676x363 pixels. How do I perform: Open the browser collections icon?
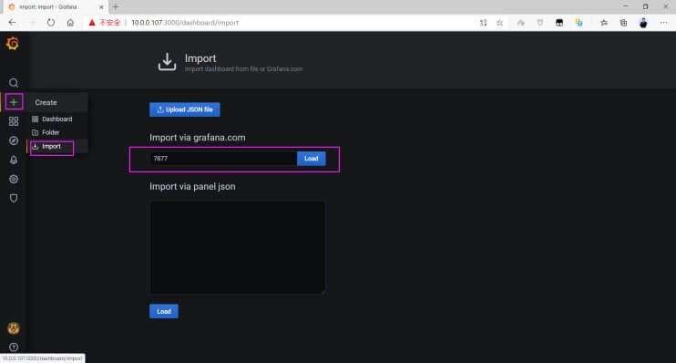tap(623, 23)
